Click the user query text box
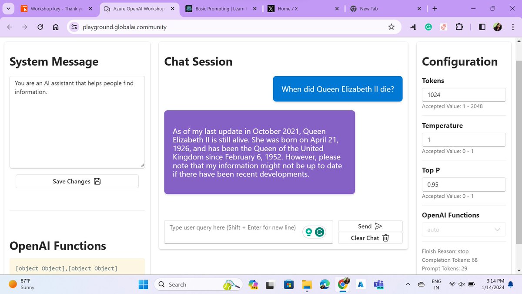 pyautogui.click(x=248, y=232)
